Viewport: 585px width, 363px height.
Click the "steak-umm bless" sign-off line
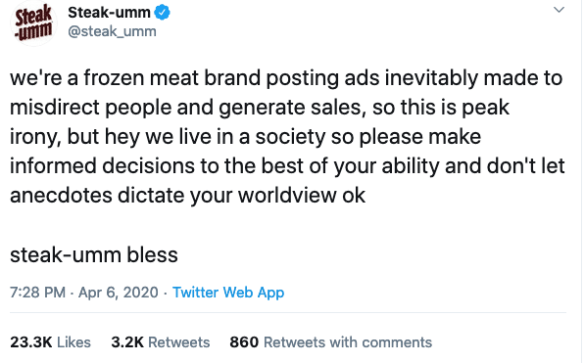pos(94,255)
